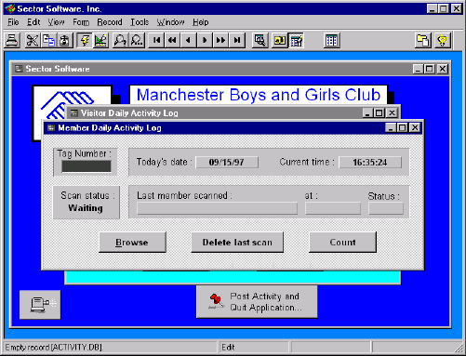Click the Visitor Daily Activity Log title bar
The image size is (466, 356).
(217, 113)
